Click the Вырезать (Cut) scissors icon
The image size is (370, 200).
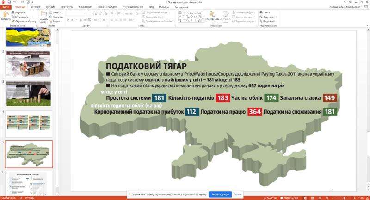coord(14,12)
